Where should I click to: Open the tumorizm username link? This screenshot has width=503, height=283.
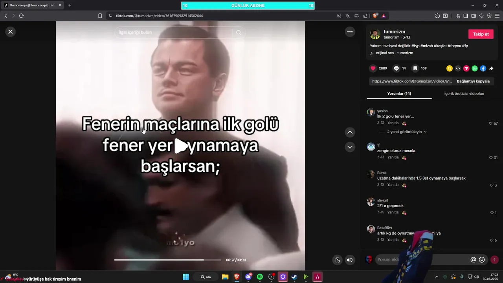(x=394, y=31)
